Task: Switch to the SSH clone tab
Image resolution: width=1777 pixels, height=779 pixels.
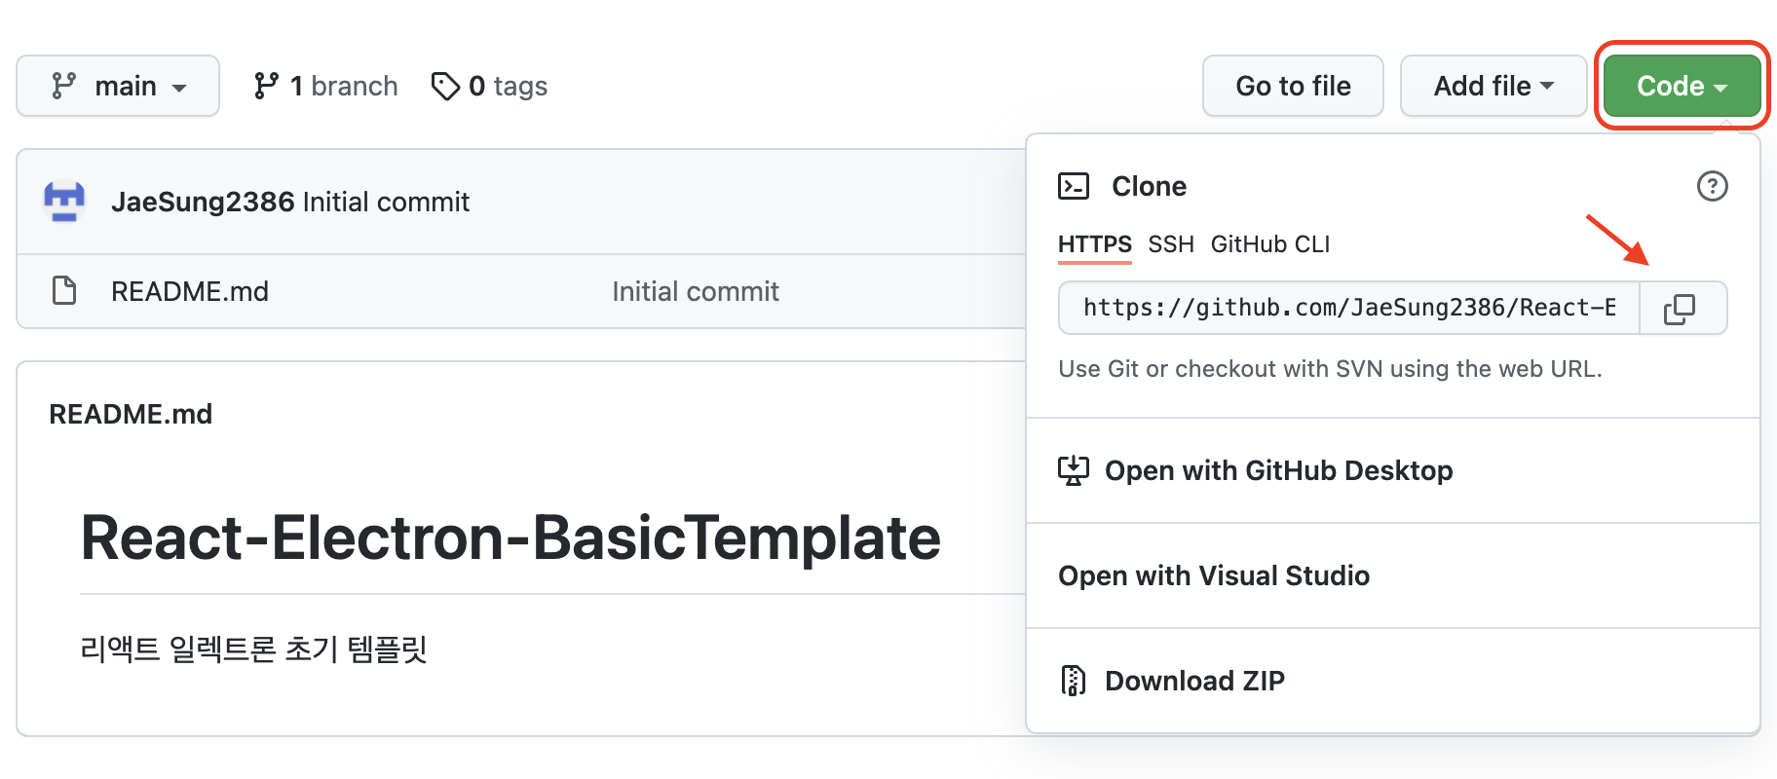Action: [1170, 244]
